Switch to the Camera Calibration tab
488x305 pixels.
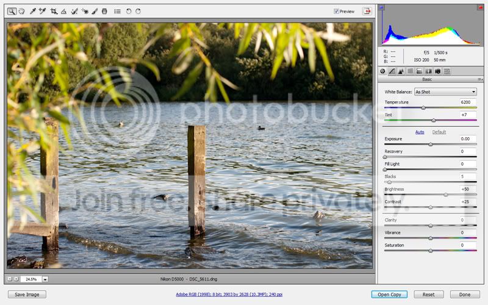(437, 71)
